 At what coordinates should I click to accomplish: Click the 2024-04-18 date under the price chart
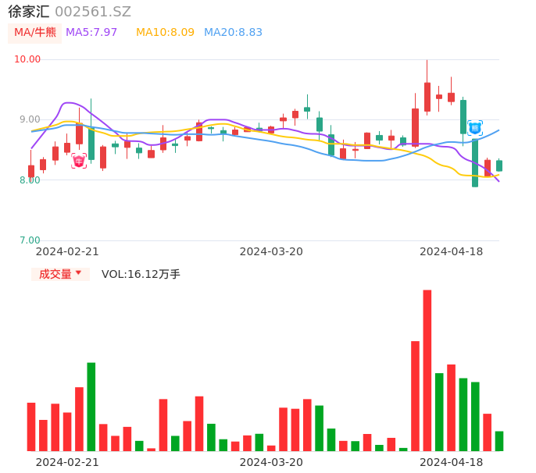click(452, 251)
